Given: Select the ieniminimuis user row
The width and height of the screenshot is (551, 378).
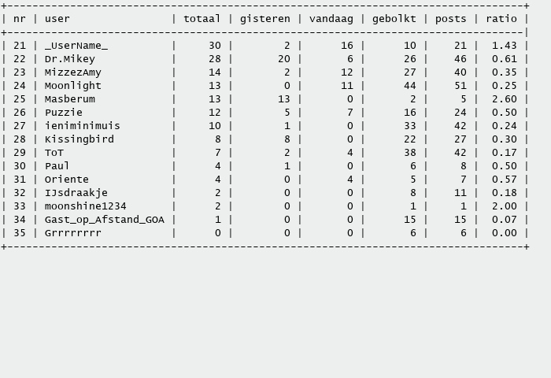Looking at the screenshot, I should coord(82,126).
